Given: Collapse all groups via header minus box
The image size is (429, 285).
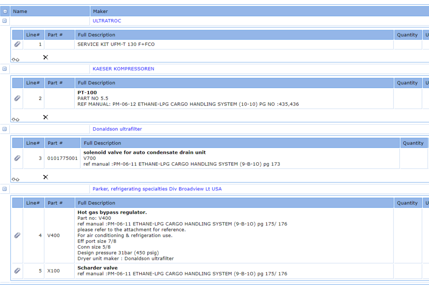Looking at the screenshot, I should 5,11.
